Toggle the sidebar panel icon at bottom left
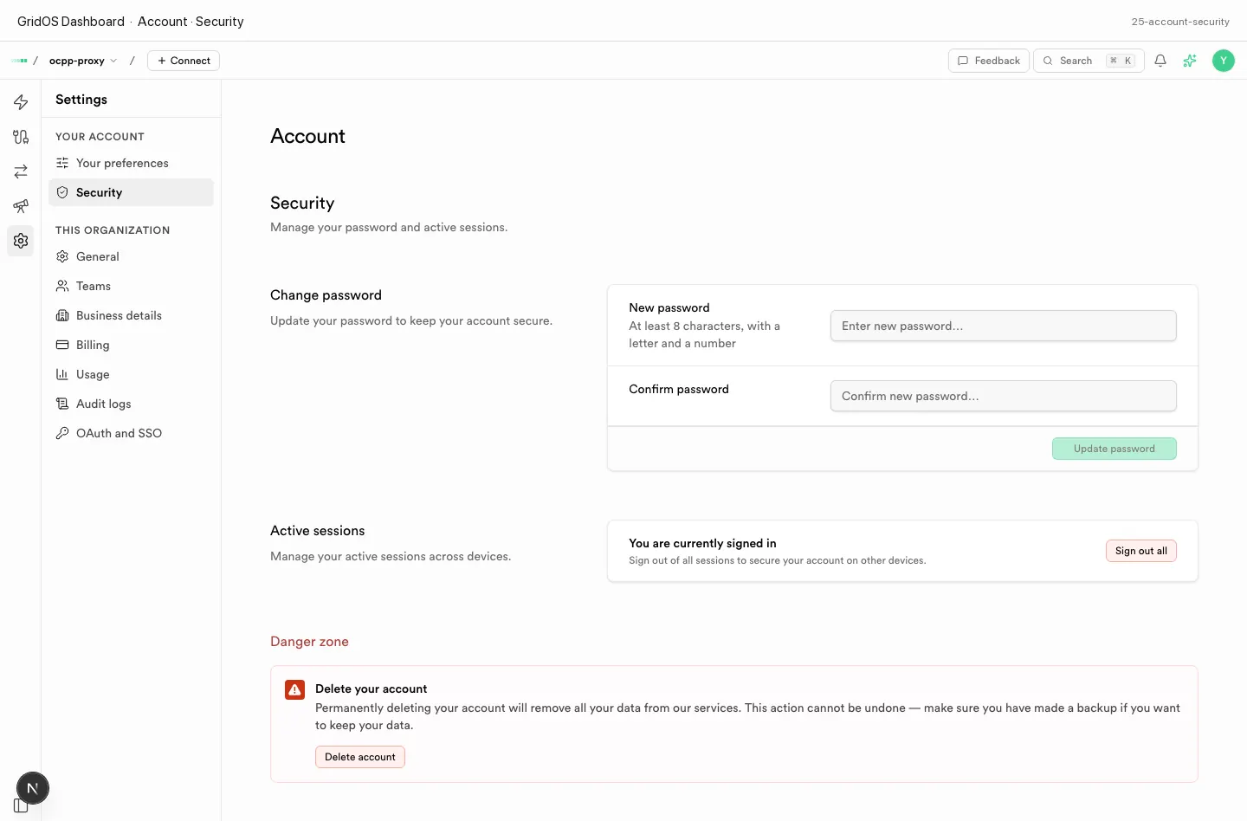The width and height of the screenshot is (1247, 821). click(20, 805)
